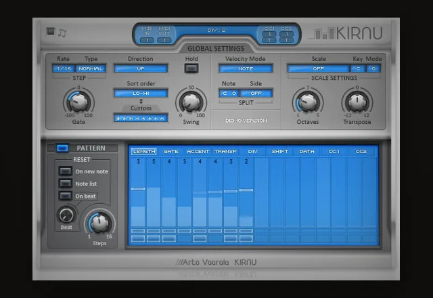
Task: Click the Transpose knob
Action: (x=357, y=102)
